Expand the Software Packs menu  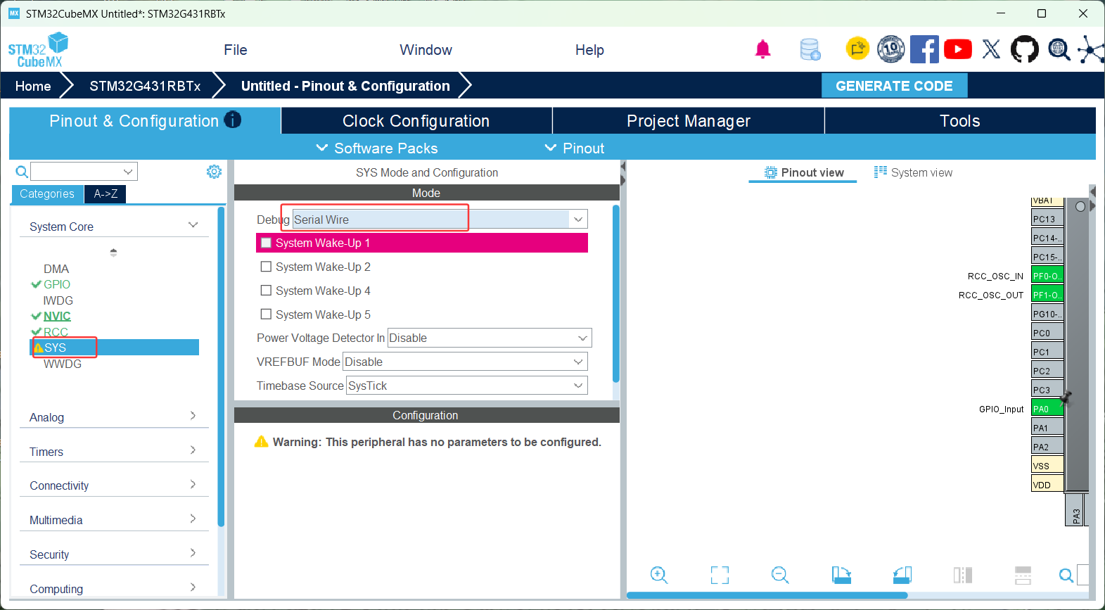pyautogui.click(x=377, y=148)
